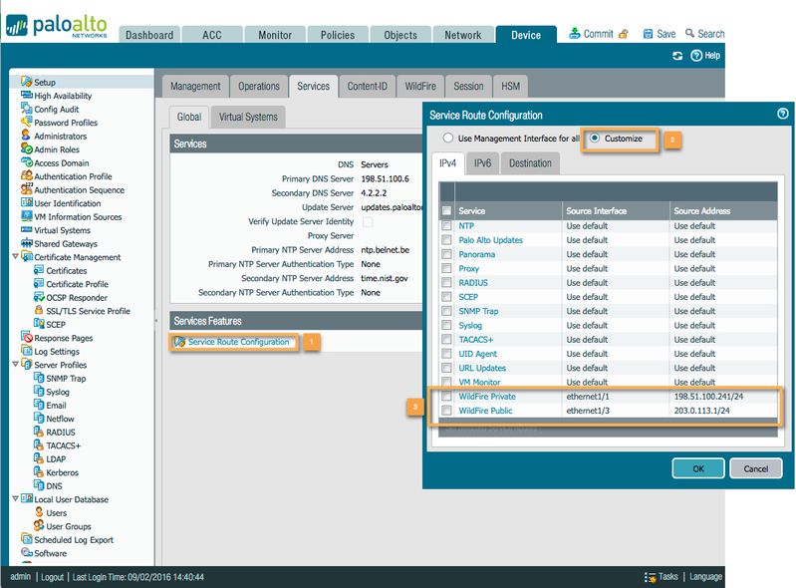Check the RADIUS service checkbox
Viewport: 796px width, 588px height.
446,282
